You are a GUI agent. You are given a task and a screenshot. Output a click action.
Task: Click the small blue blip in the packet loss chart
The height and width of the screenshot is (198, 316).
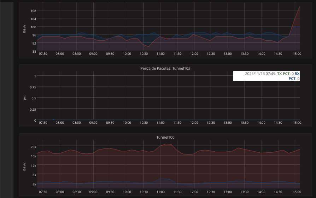[53, 120]
